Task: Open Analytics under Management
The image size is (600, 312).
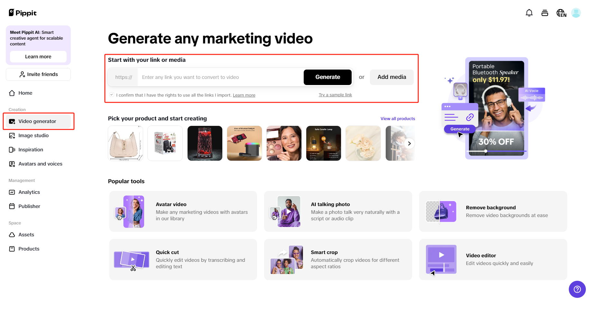Action: click(29, 192)
